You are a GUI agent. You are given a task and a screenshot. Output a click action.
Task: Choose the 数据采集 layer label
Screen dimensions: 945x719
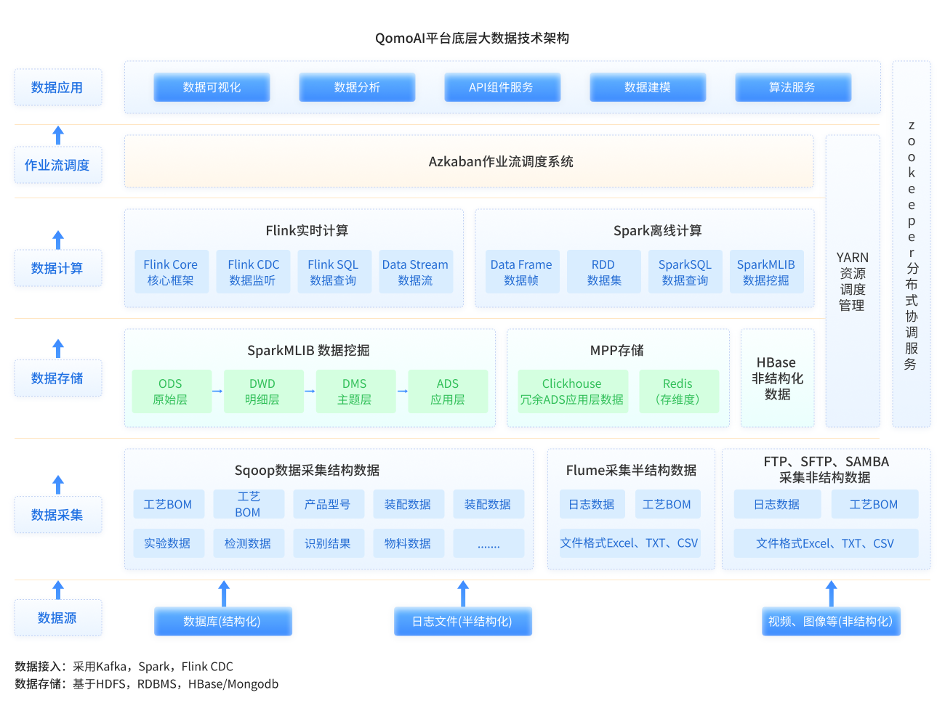58,514
